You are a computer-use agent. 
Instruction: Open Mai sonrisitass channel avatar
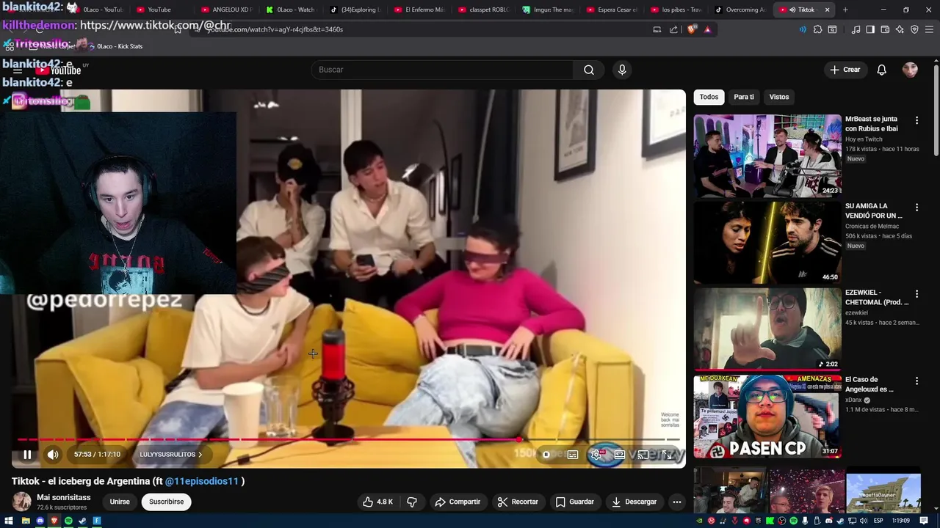pyautogui.click(x=21, y=502)
